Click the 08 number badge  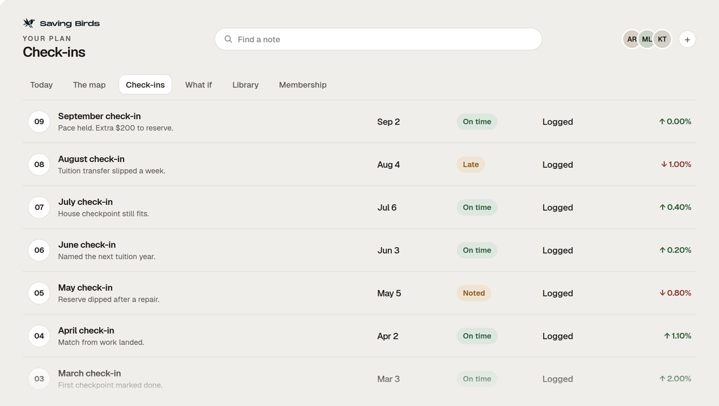(39, 165)
